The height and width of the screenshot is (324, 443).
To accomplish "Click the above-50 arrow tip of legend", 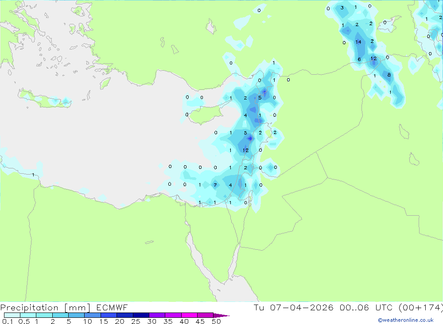I will tap(222, 315).
